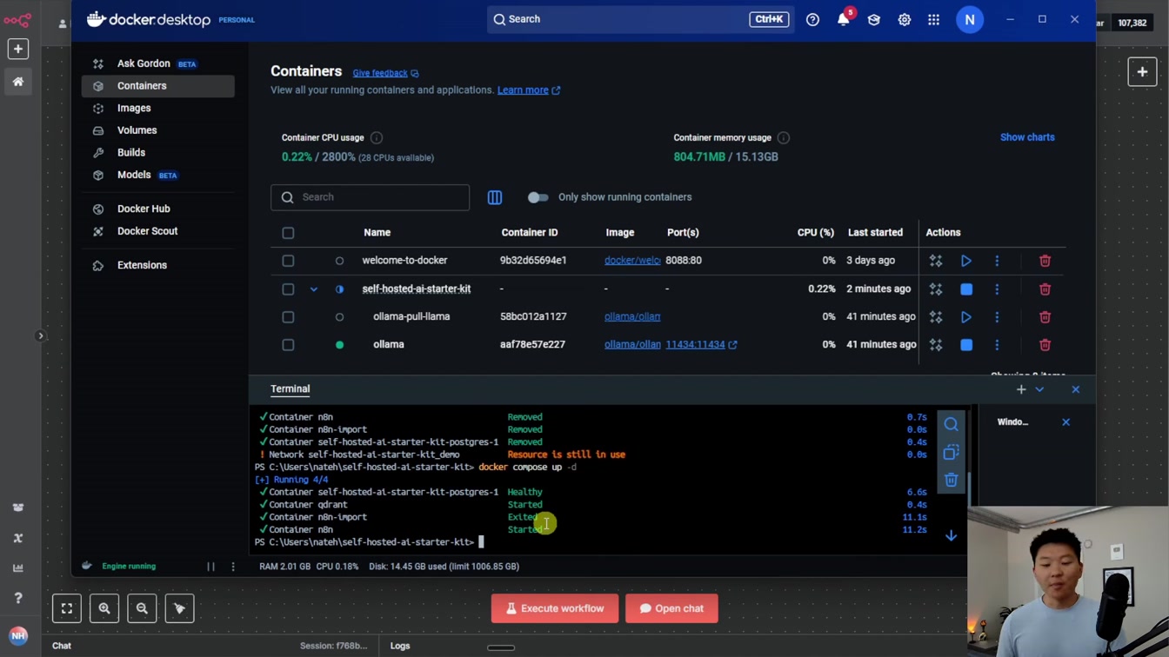Open the apps grid icon
The width and height of the screenshot is (1169, 657).
934,20
